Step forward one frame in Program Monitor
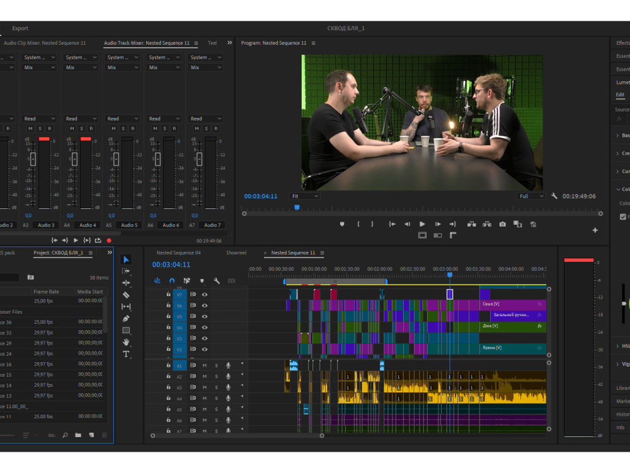This screenshot has height=473, width=630. click(438, 224)
